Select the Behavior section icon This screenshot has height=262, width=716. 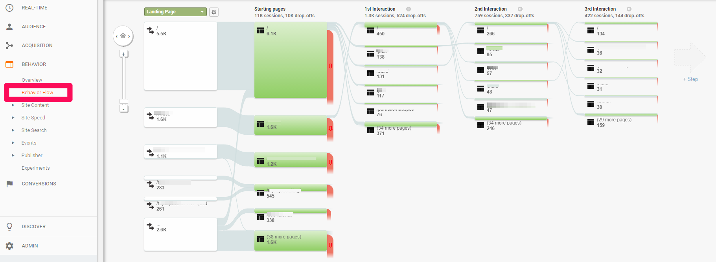[9, 64]
